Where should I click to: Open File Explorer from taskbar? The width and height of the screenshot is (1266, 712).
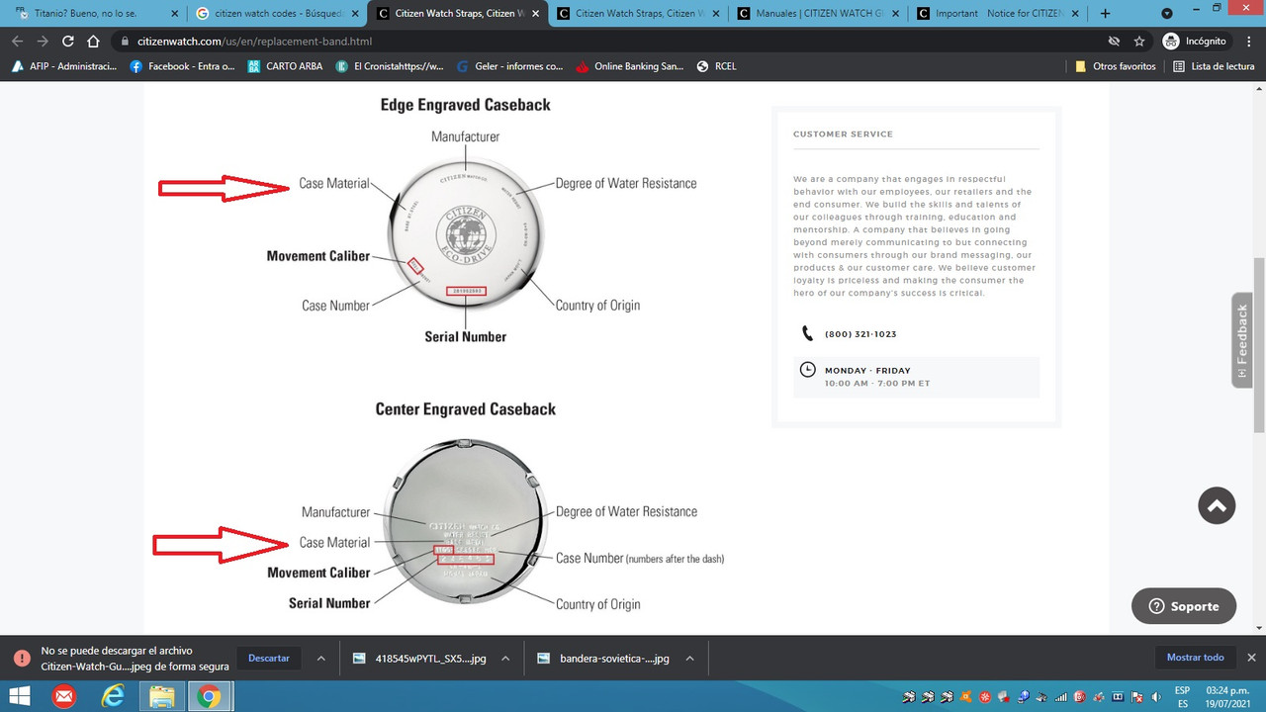pos(161,696)
